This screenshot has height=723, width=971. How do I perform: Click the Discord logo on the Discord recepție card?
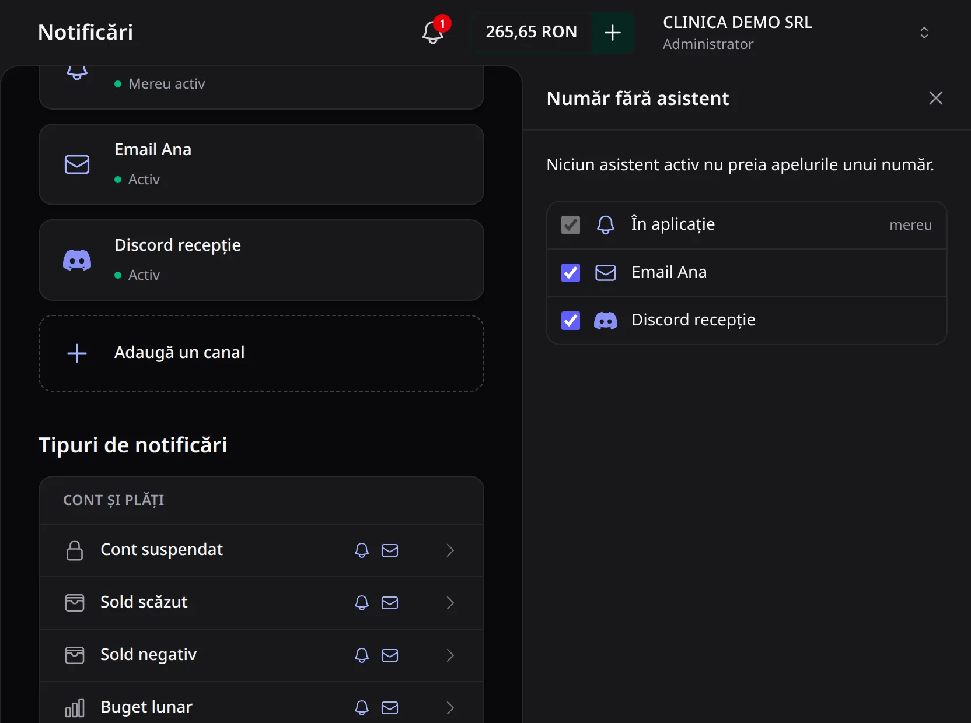pos(77,260)
